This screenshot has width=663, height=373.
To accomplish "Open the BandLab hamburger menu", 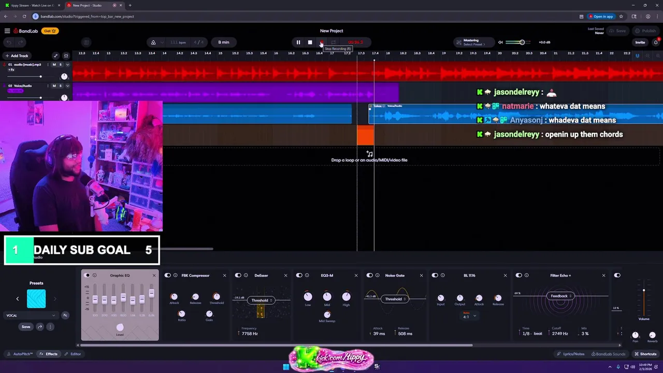I will point(7,31).
